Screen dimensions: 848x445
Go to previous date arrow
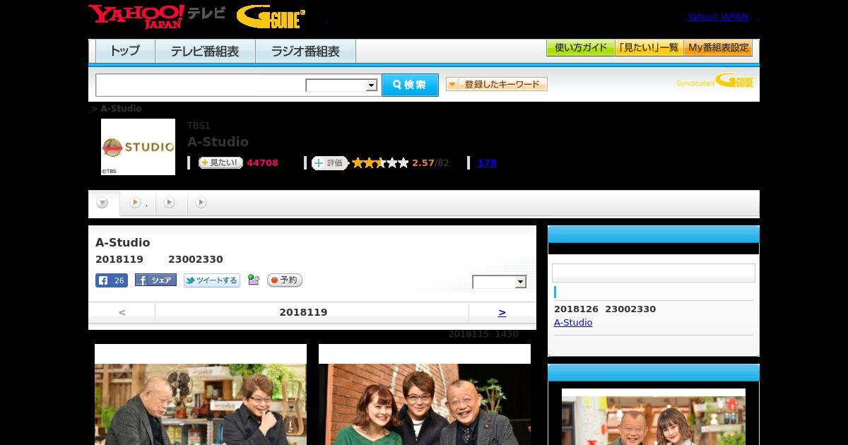[122, 312]
